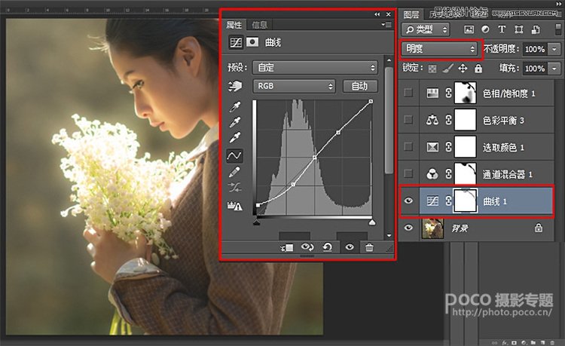
Task: Toggle mask link on 曲线 1 layer
Action: [448, 201]
